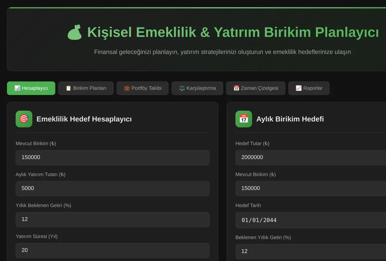Click the Yıllık Beklenen Getiri field
The image size is (386, 261).
[113, 219]
